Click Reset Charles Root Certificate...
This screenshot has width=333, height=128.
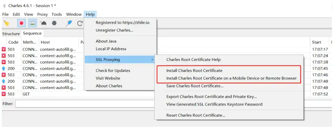click(x=196, y=115)
